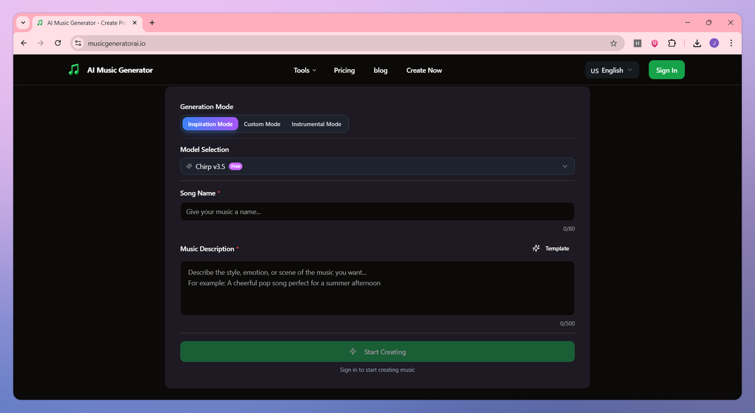
Task: Click the Free badge on the model
Action: point(235,167)
